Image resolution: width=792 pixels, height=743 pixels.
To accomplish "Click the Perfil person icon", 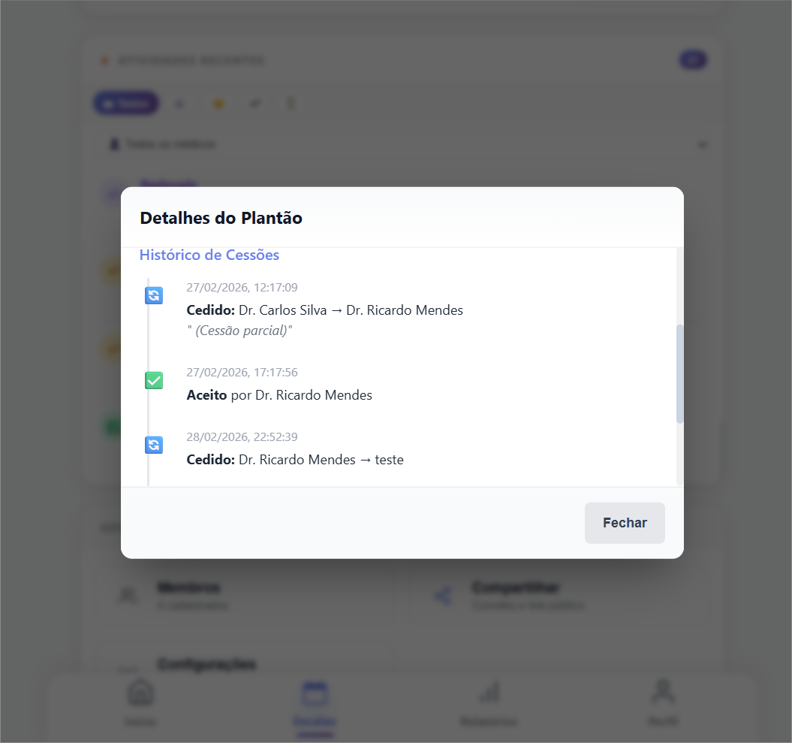I will pos(663,691).
